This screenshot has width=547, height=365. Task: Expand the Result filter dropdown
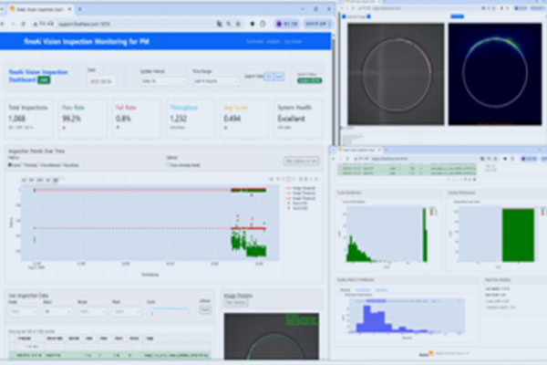[x=128, y=311]
